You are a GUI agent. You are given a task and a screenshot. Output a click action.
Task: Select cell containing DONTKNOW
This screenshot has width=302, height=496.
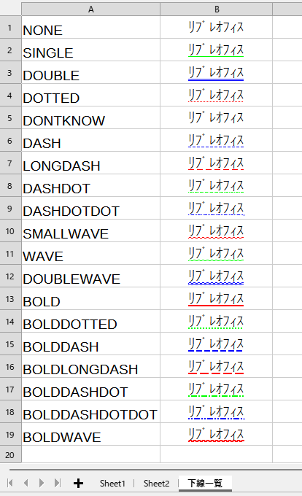point(90,117)
